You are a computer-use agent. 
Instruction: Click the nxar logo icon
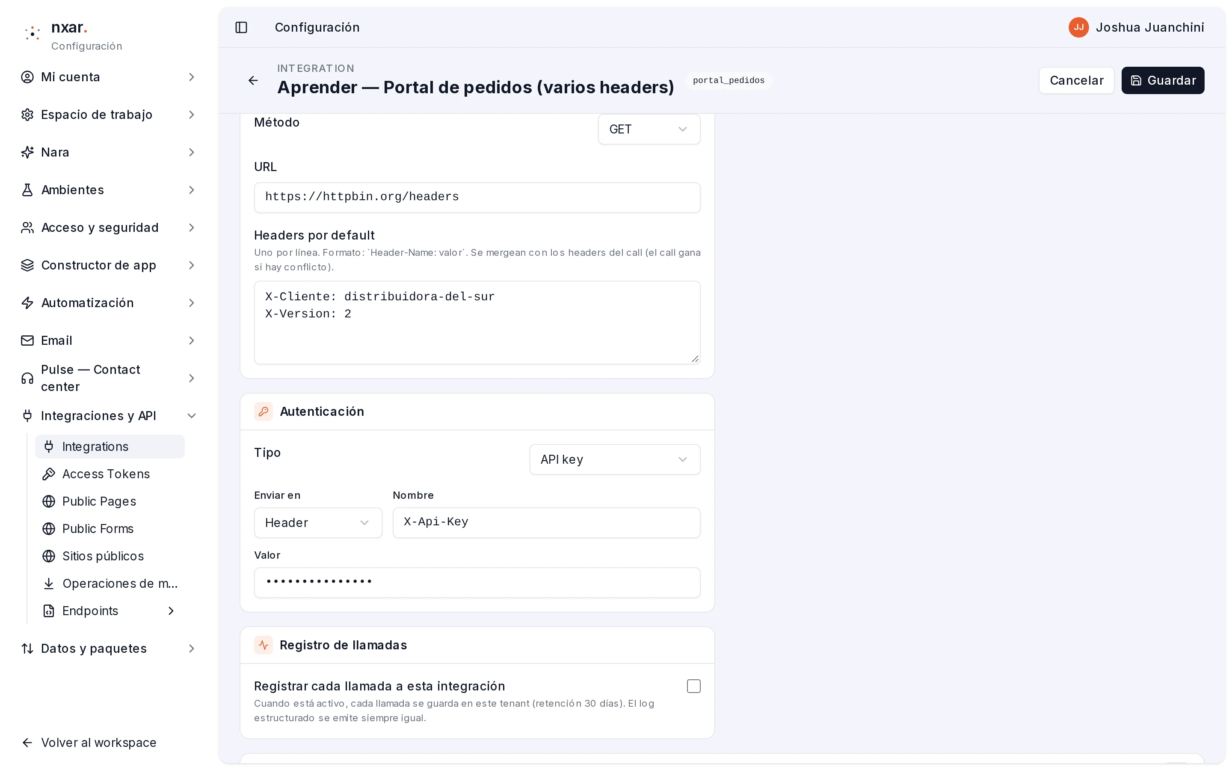click(x=33, y=33)
